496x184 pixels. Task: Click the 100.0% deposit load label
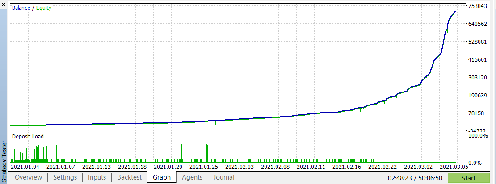(478, 136)
